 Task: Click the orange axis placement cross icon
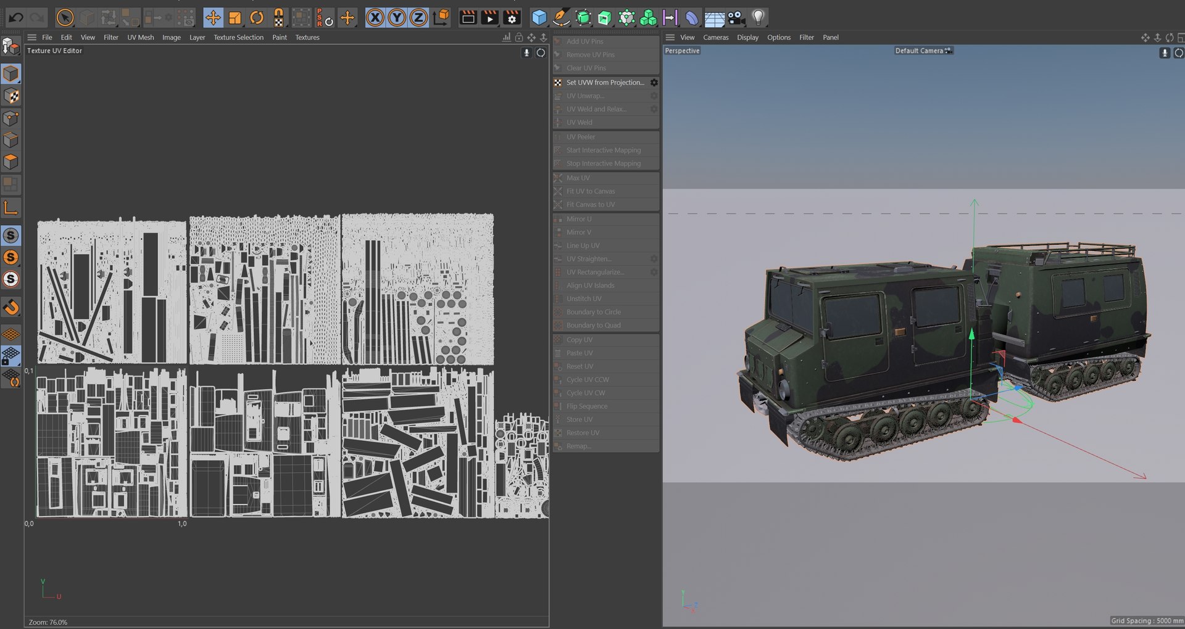tap(347, 18)
